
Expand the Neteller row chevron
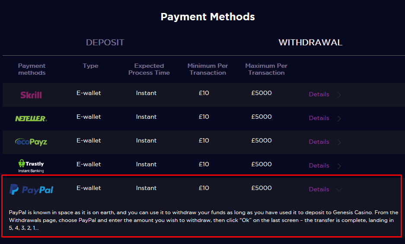[x=339, y=118]
